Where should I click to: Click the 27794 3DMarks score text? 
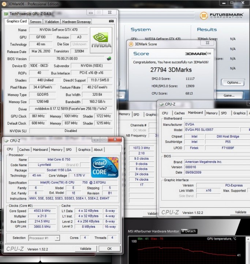(171, 70)
